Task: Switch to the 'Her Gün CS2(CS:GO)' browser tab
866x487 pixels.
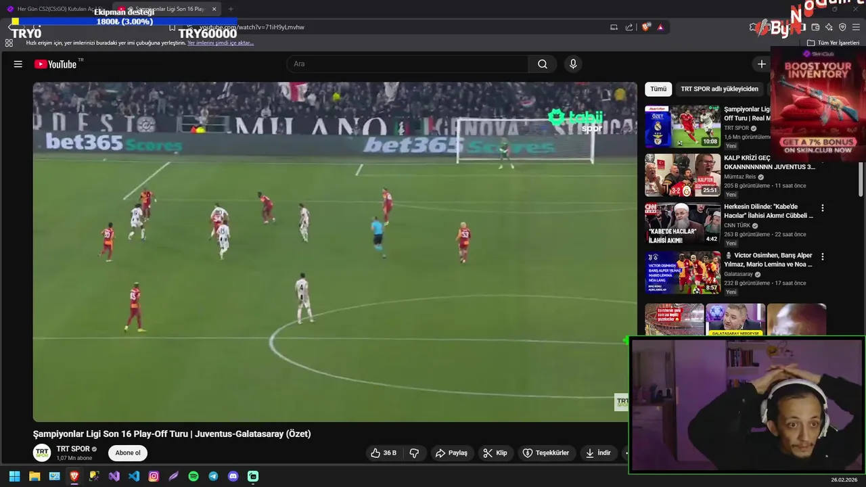Action: tap(55, 9)
